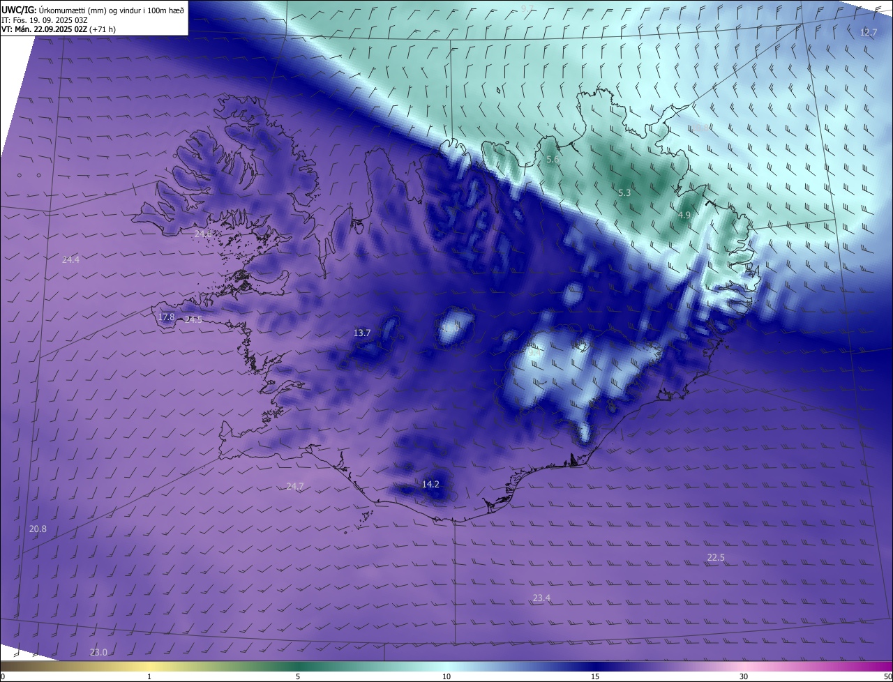Select the 17.8 value label

pyautogui.click(x=166, y=317)
